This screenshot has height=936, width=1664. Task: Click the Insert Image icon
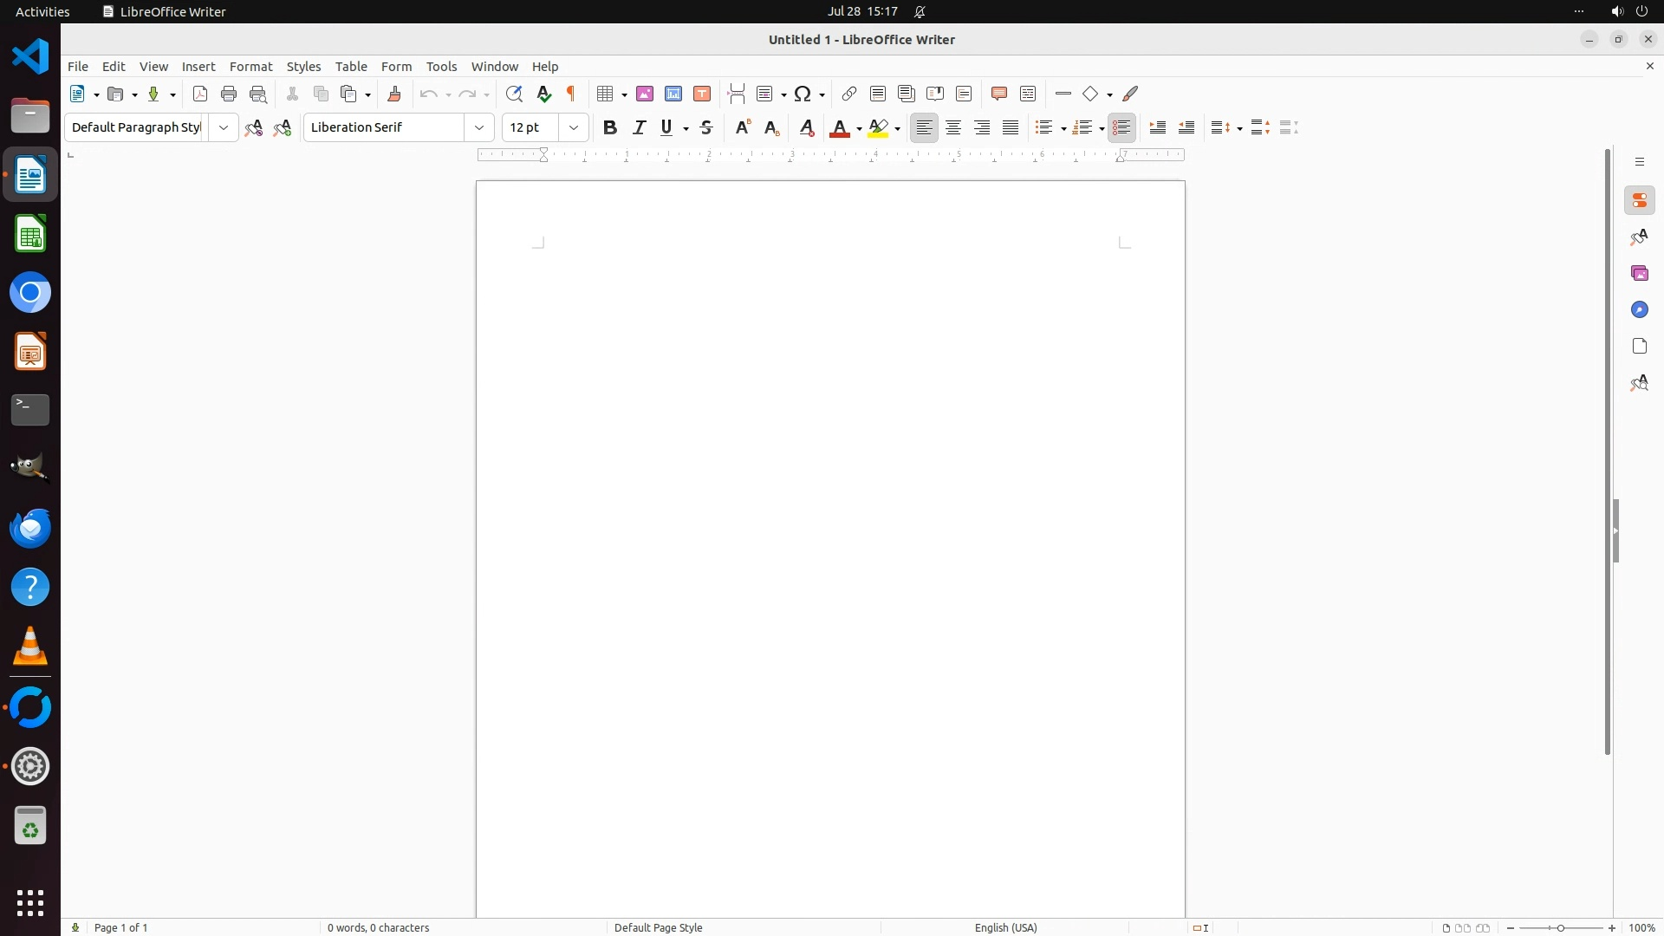645,94
